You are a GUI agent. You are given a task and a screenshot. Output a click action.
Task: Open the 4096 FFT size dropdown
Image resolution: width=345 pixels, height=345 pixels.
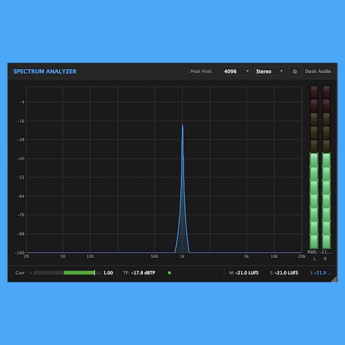click(236, 71)
